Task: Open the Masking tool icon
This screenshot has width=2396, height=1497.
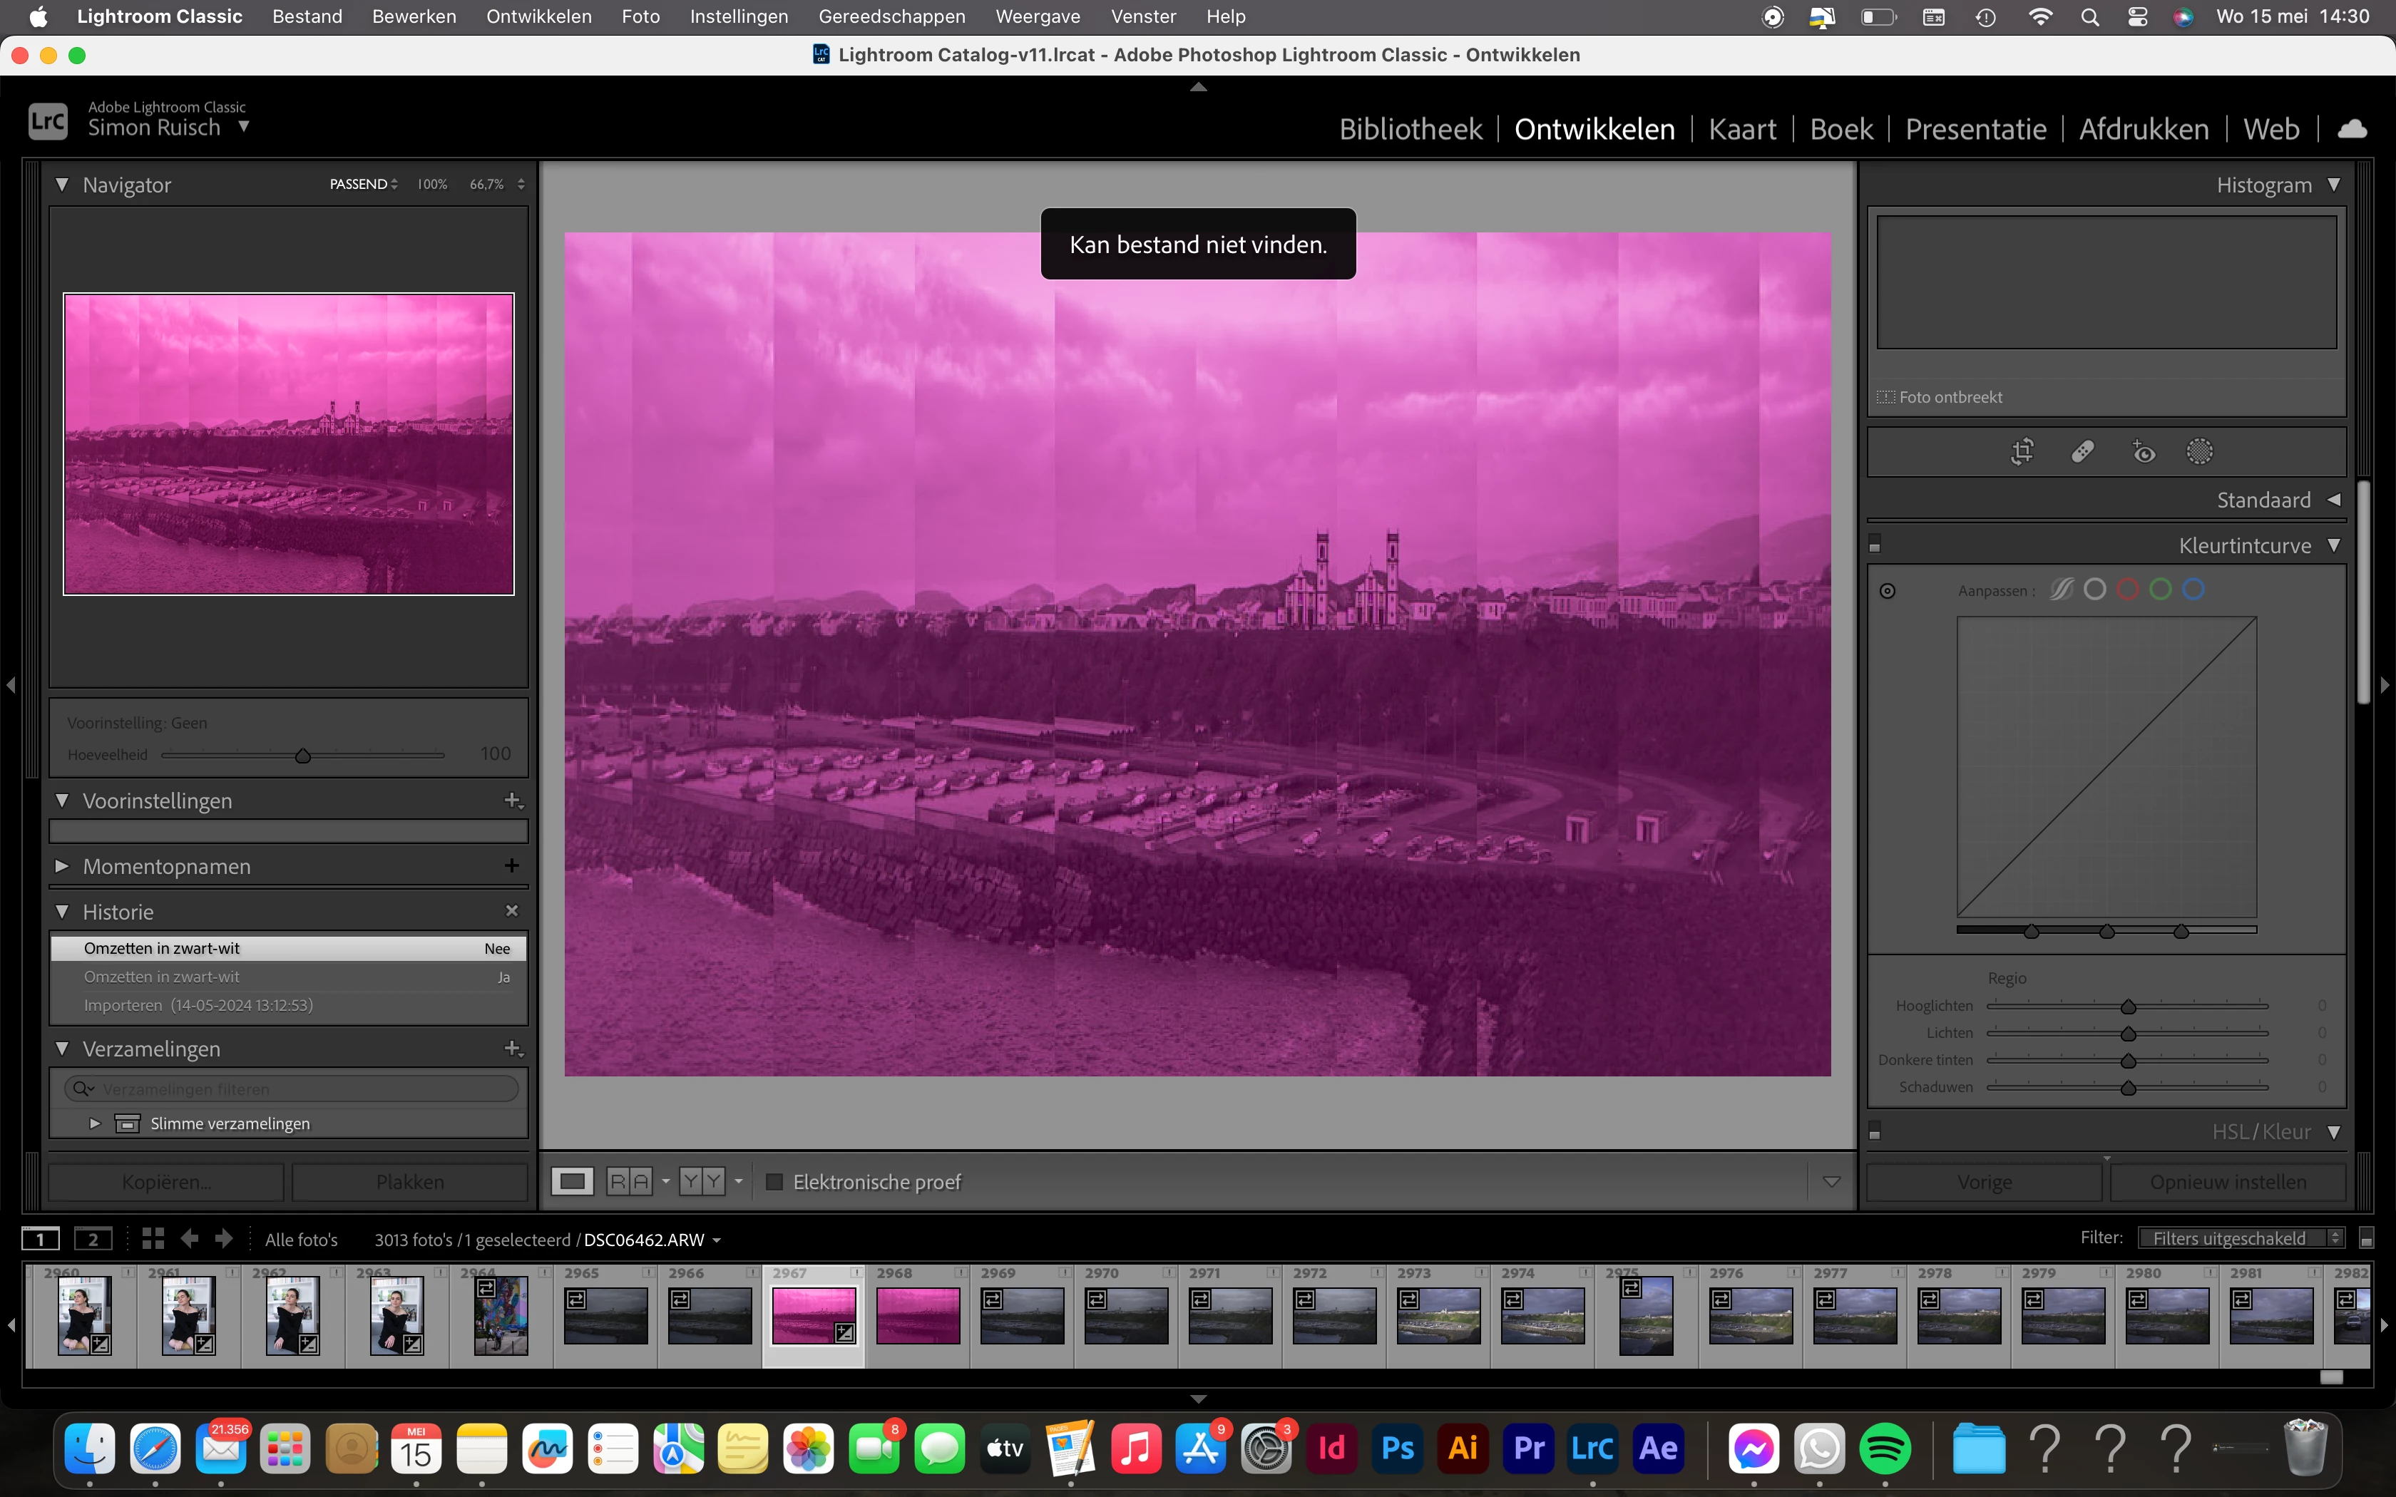Action: tap(2199, 453)
